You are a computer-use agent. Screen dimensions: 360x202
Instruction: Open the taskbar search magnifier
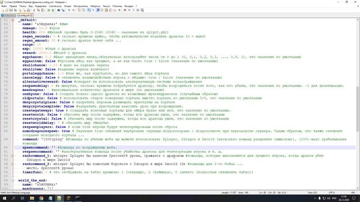(13, 198)
